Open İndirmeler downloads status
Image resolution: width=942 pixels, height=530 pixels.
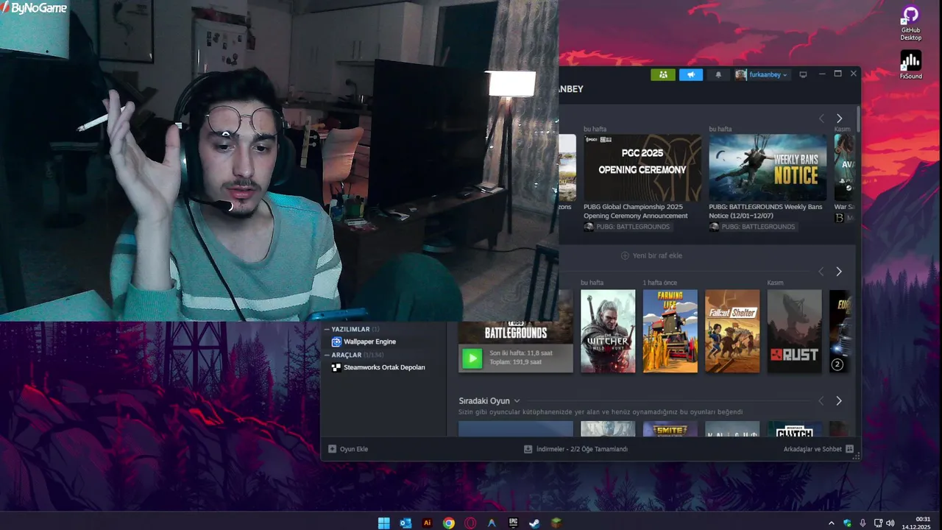576,449
